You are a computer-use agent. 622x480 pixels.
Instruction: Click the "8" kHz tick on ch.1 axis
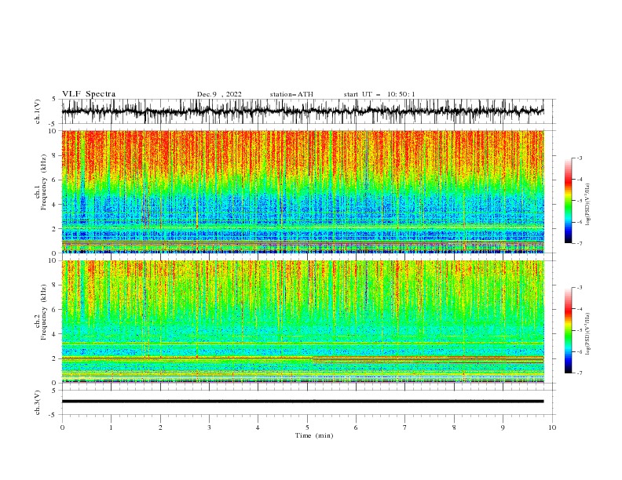[55, 155]
